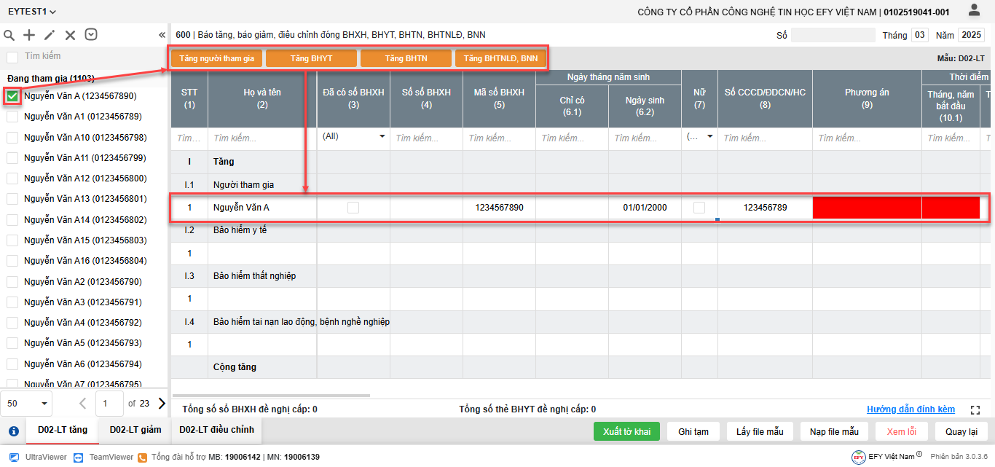
Task: Click the search magnifier icon in employee panel
Action: coord(9,35)
